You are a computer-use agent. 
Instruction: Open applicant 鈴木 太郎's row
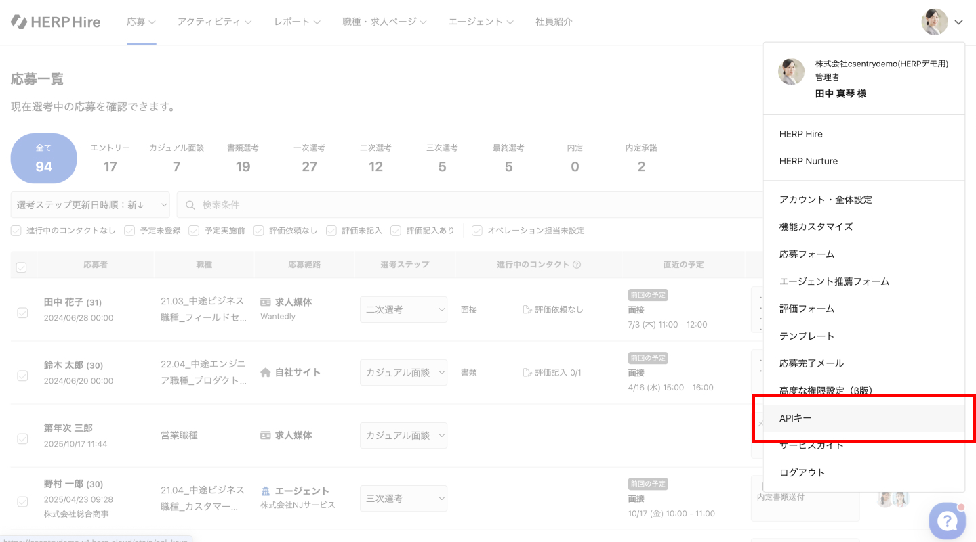tap(65, 365)
